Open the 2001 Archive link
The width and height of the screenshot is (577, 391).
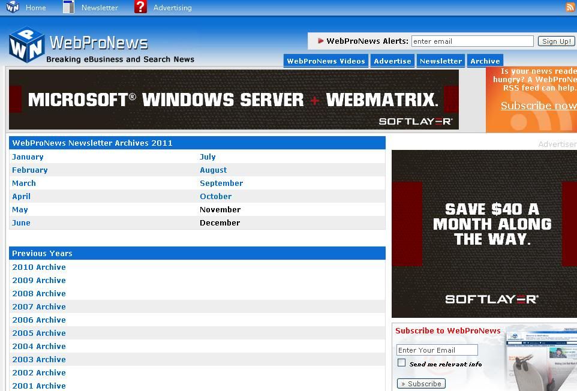click(39, 386)
